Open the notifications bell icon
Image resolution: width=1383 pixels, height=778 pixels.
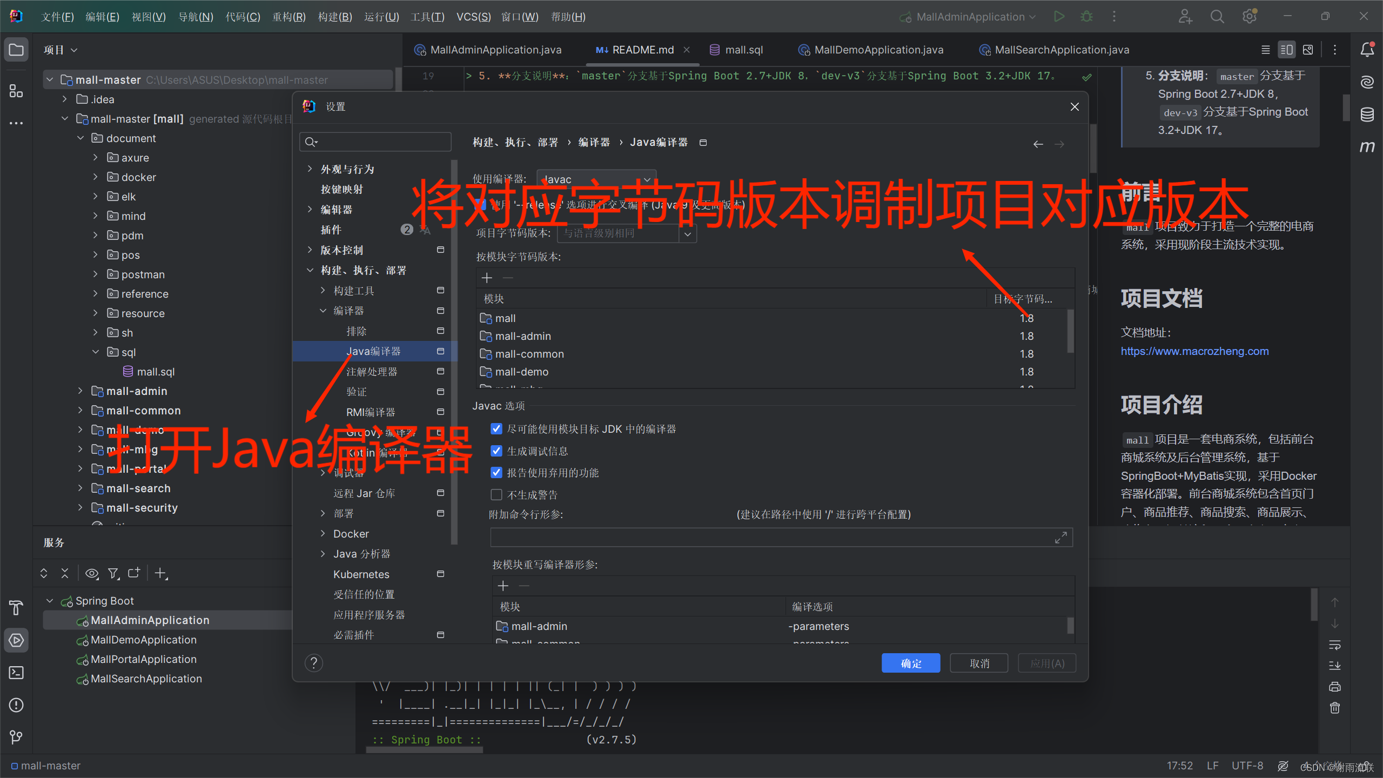[1367, 50]
